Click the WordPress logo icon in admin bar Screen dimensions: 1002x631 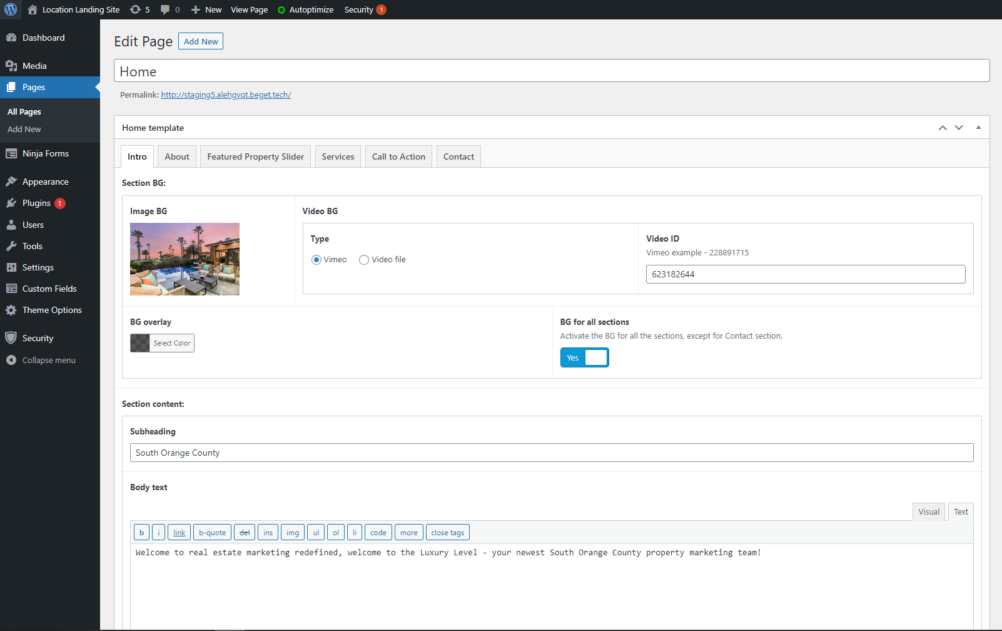click(11, 9)
